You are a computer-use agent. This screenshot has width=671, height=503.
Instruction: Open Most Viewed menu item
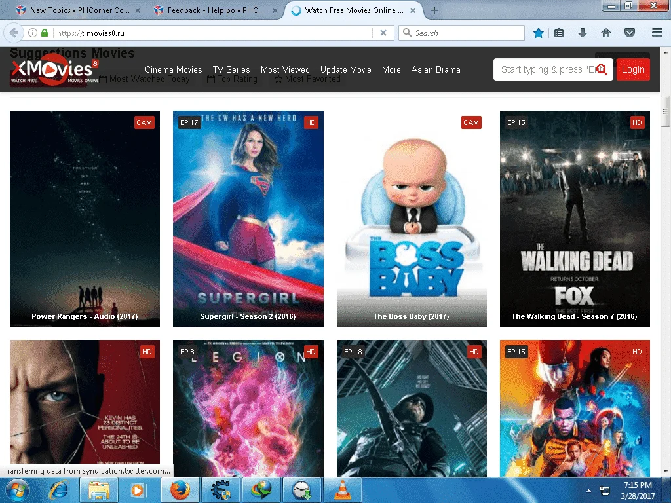pos(285,69)
